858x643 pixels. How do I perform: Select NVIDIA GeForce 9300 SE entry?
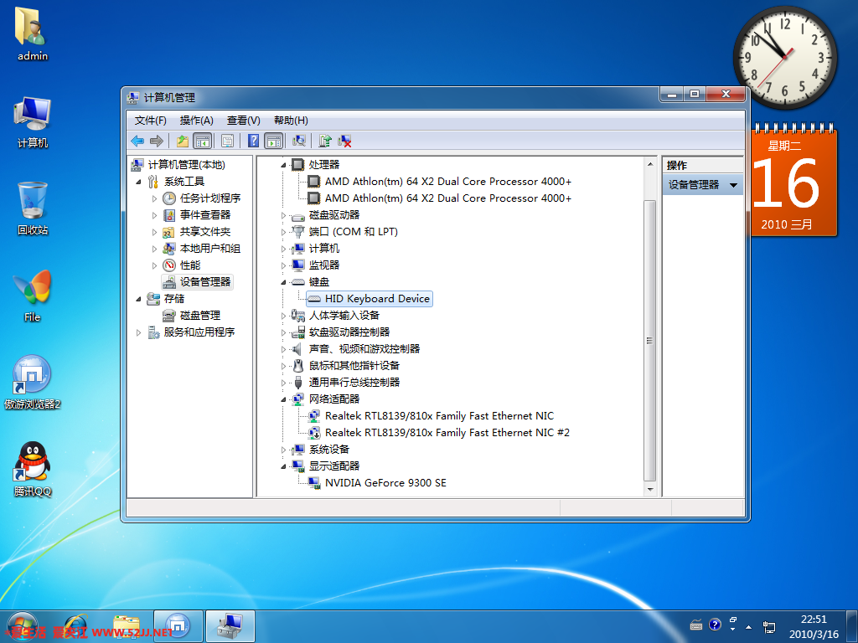[385, 483]
